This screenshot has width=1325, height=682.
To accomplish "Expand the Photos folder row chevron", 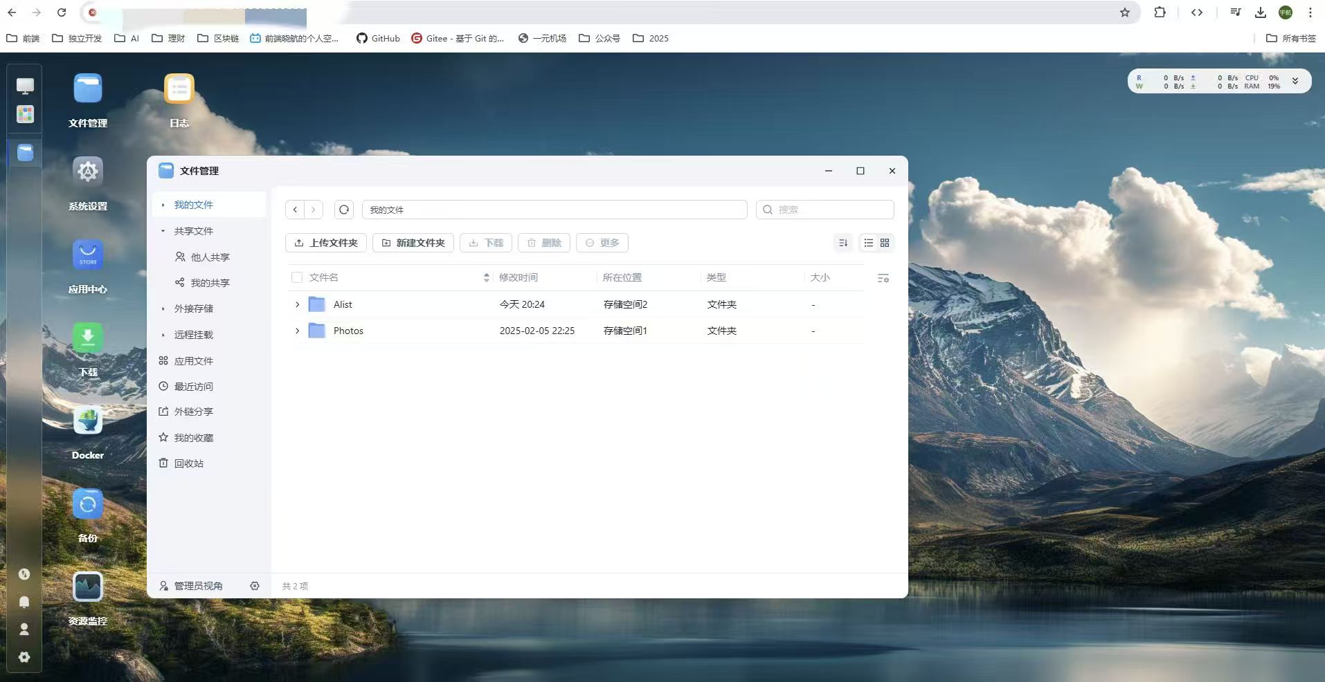I will pos(298,331).
